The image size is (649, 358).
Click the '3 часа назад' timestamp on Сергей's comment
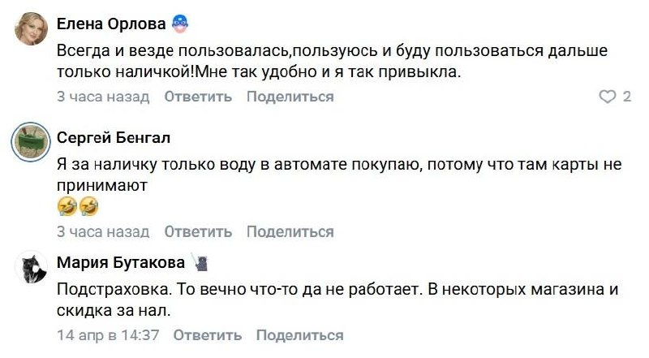pyautogui.click(x=103, y=231)
